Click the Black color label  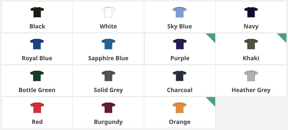[x=37, y=27]
